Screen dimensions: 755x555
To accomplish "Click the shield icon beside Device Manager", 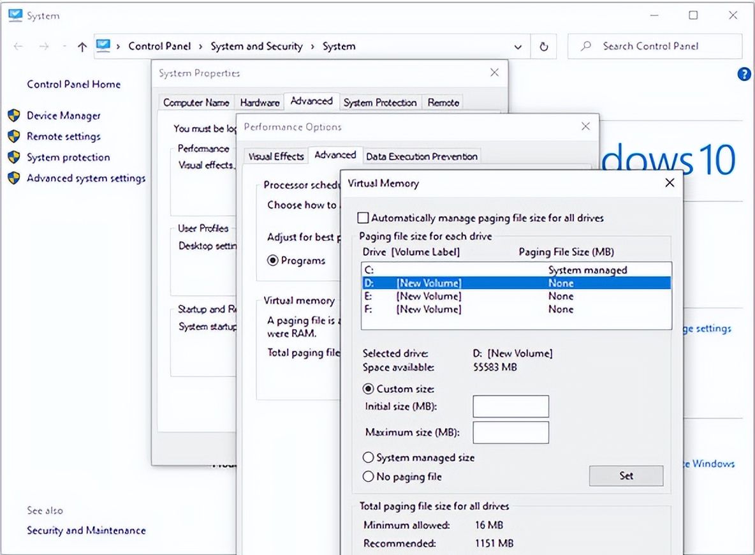I will pyautogui.click(x=13, y=115).
